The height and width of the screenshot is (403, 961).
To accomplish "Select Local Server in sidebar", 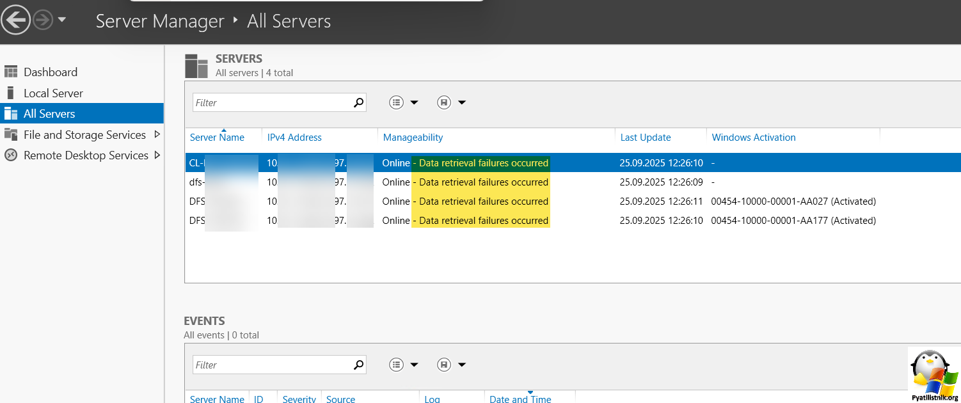I will pos(53,93).
